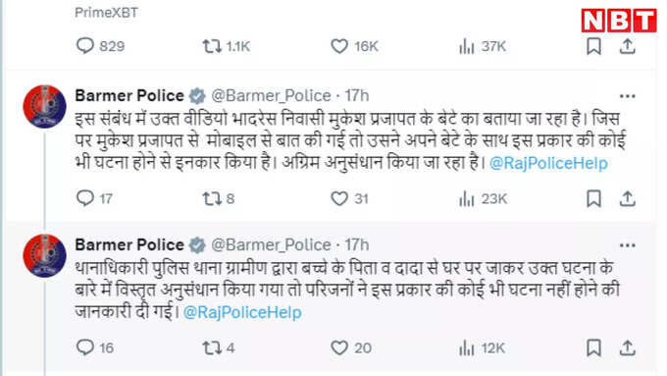
Task: Open @Barmer_Police handle on first tweet
Action: (x=271, y=96)
